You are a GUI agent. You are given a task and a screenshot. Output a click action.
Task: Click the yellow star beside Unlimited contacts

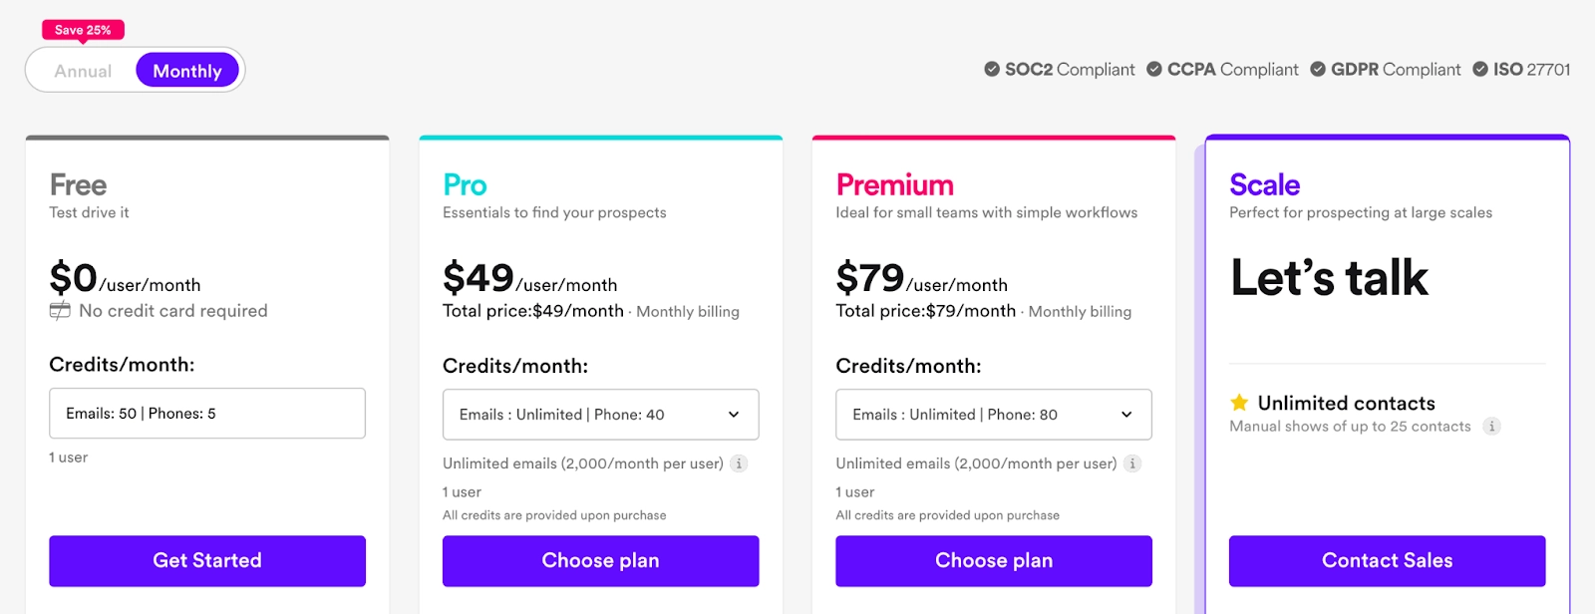point(1239,403)
